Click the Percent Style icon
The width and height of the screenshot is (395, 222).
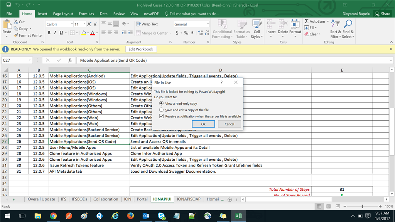click(x=186, y=33)
